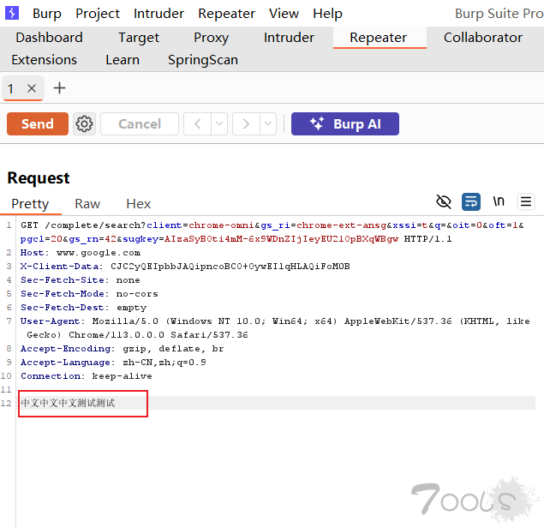Image resolution: width=544 pixels, height=528 pixels.
Task: Toggle hidden request inspector eye icon
Action: click(444, 202)
